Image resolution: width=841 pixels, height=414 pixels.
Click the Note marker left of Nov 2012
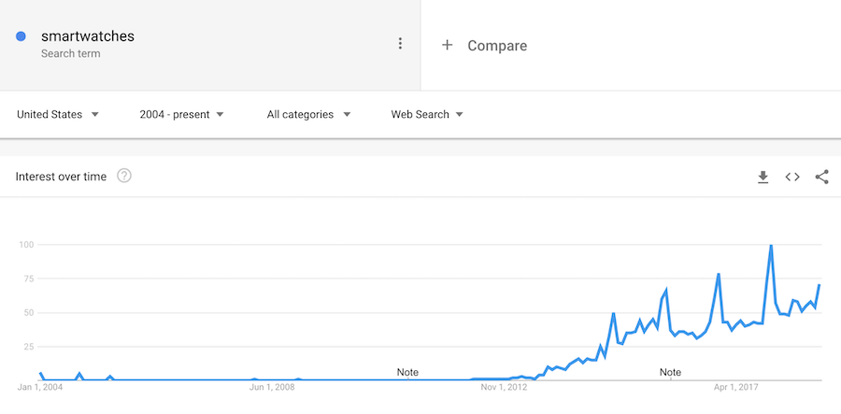pos(407,372)
